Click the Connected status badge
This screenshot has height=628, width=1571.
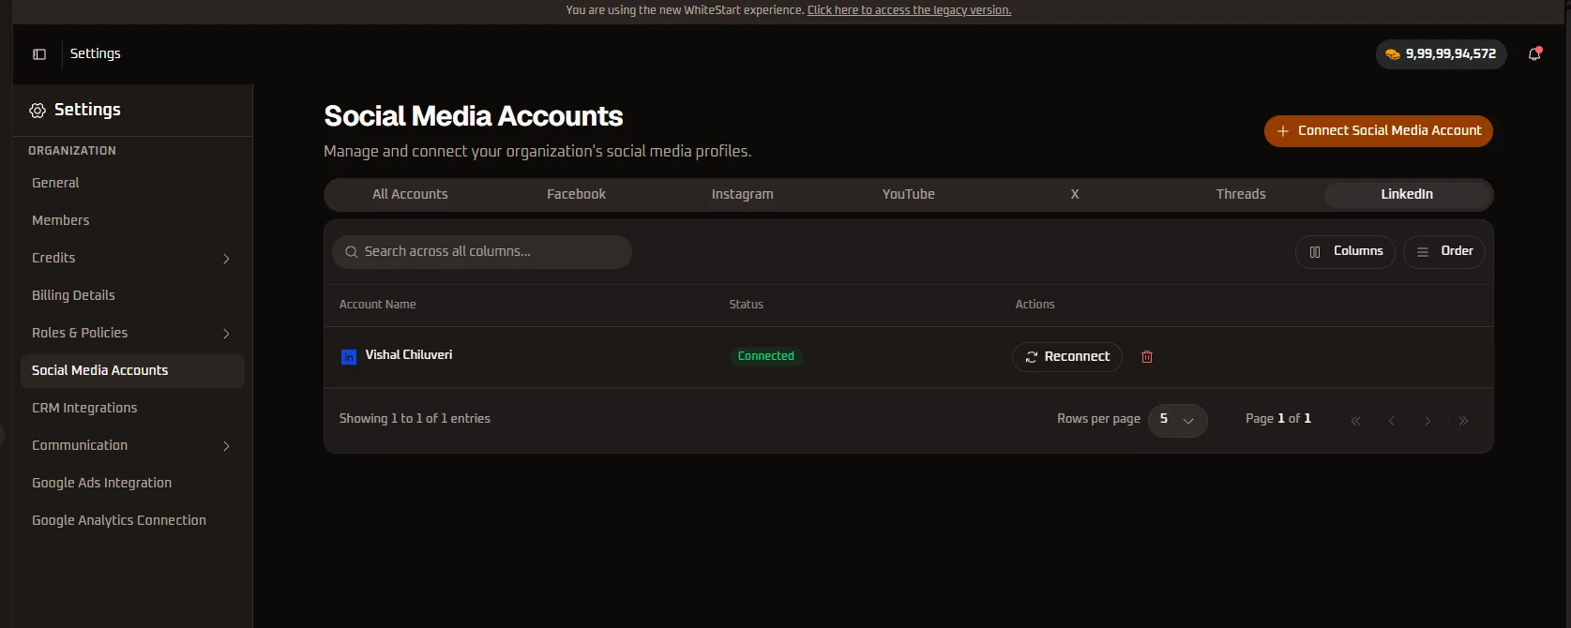[765, 356]
